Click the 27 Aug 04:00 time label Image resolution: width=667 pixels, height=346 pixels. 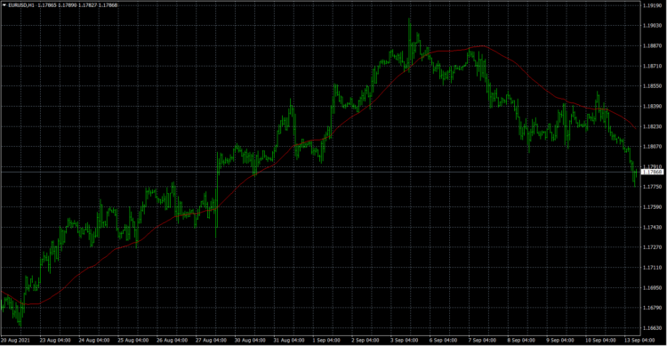click(x=211, y=341)
